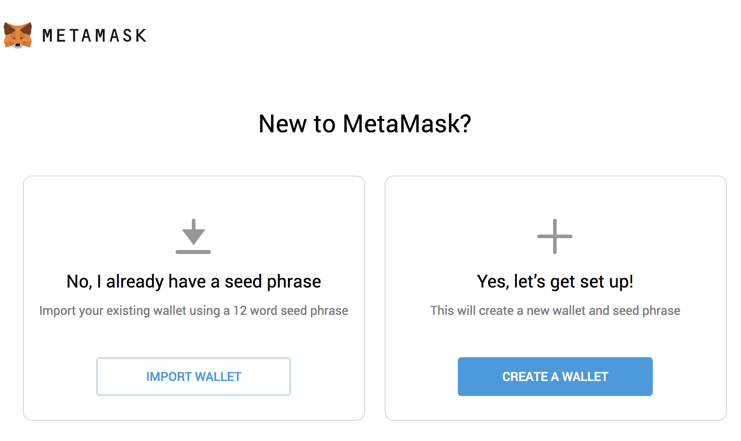741x441 pixels.
Task: Click the word "Yes," in right card heading
Action: pos(493,281)
